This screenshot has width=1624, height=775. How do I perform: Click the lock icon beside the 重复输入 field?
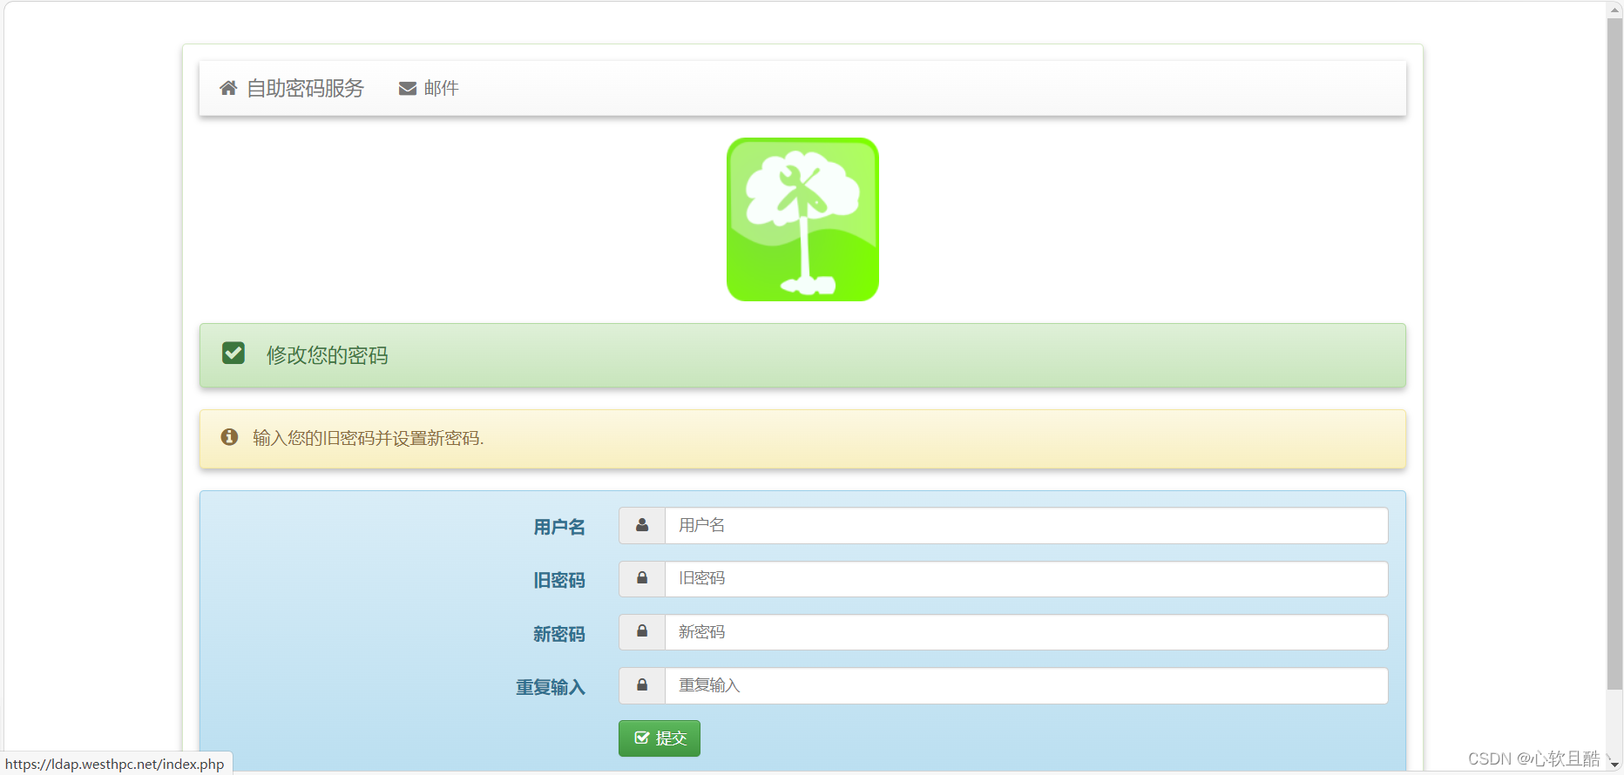642,686
